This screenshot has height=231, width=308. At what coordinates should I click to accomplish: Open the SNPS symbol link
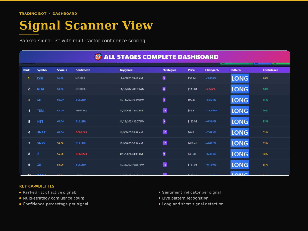tap(41, 143)
